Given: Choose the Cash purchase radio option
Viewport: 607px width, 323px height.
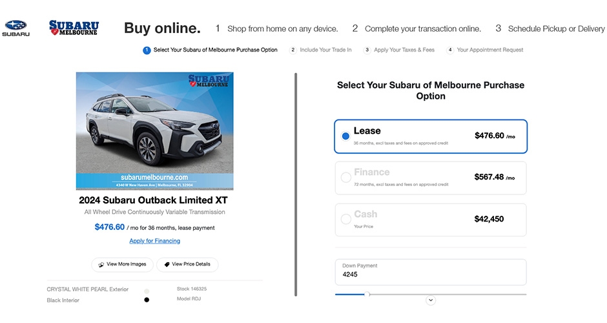Looking at the screenshot, I should point(345,219).
